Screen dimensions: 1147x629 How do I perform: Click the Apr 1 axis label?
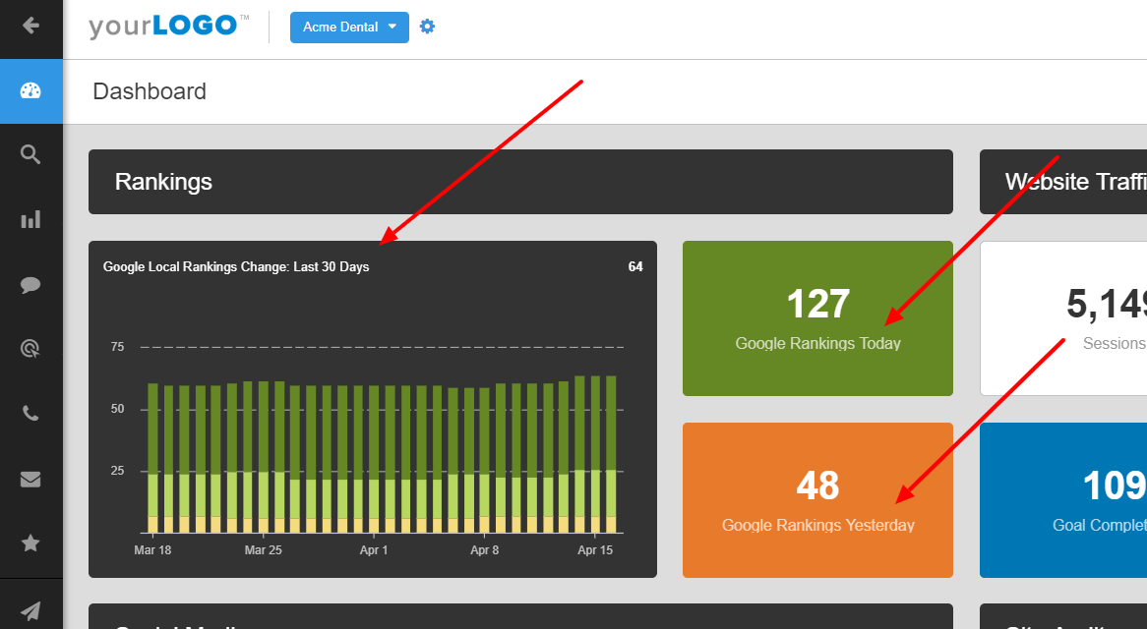click(x=374, y=550)
